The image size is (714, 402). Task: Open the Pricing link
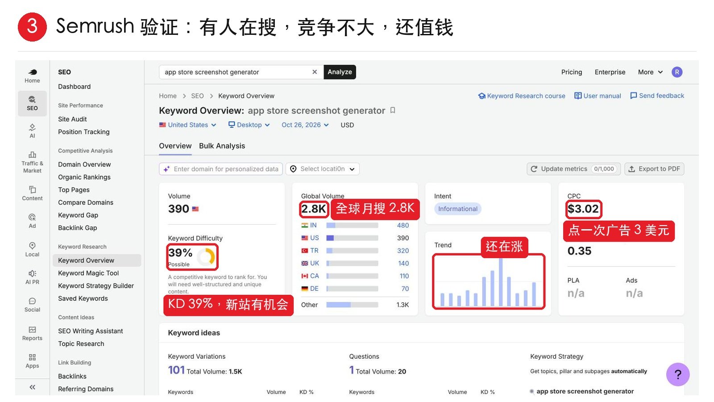tap(572, 72)
